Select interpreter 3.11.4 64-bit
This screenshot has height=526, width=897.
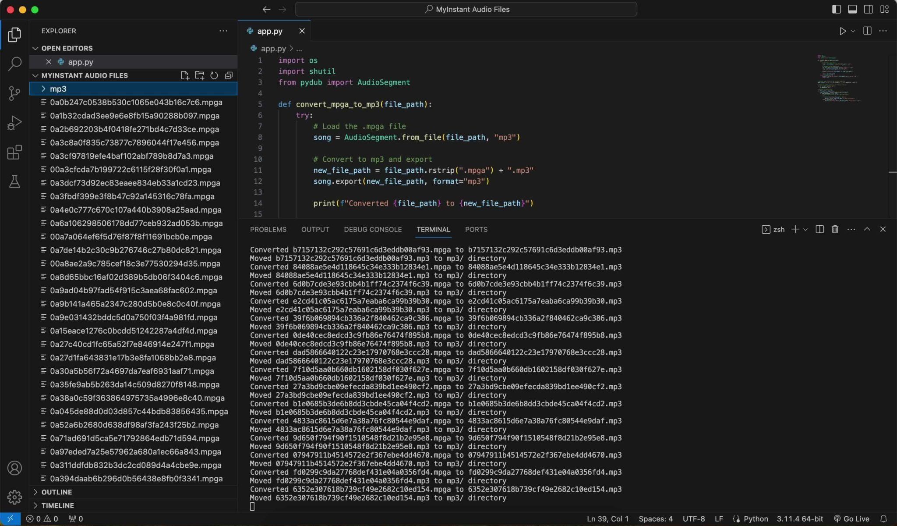(800, 519)
